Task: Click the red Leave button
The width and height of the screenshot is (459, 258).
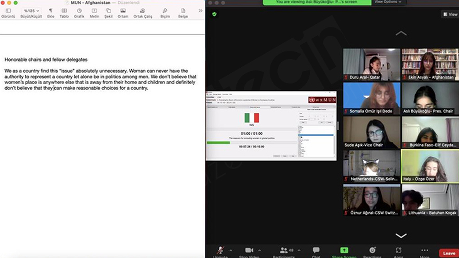Action: 449,253
